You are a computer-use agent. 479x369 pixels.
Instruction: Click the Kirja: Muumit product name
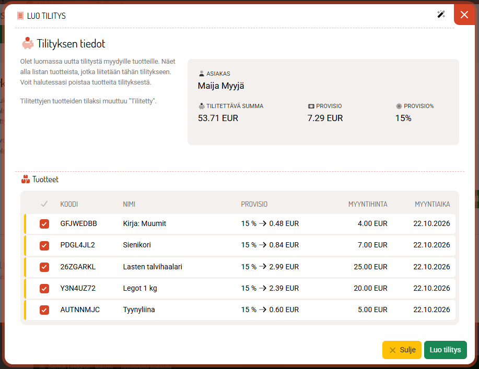click(145, 224)
